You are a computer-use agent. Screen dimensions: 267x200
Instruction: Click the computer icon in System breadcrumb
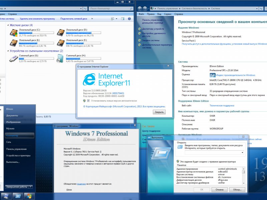point(152,8)
